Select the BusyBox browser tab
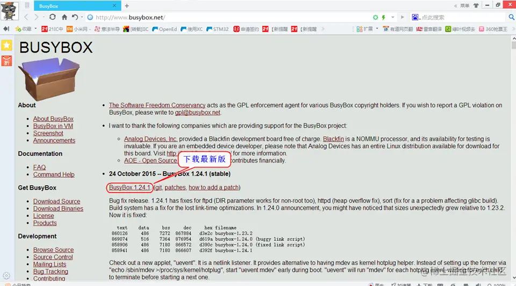 pyautogui.click(x=77, y=6)
